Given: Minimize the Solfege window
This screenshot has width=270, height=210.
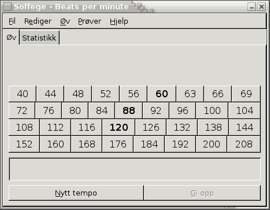Looking at the screenshot, I should tap(251, 7).
